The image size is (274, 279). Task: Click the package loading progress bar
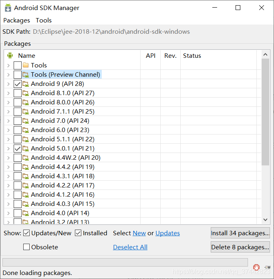125,262
